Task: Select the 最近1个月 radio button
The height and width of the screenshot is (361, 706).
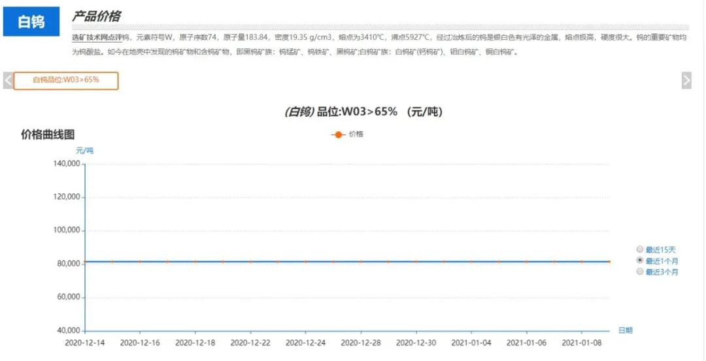Action: 640,260
